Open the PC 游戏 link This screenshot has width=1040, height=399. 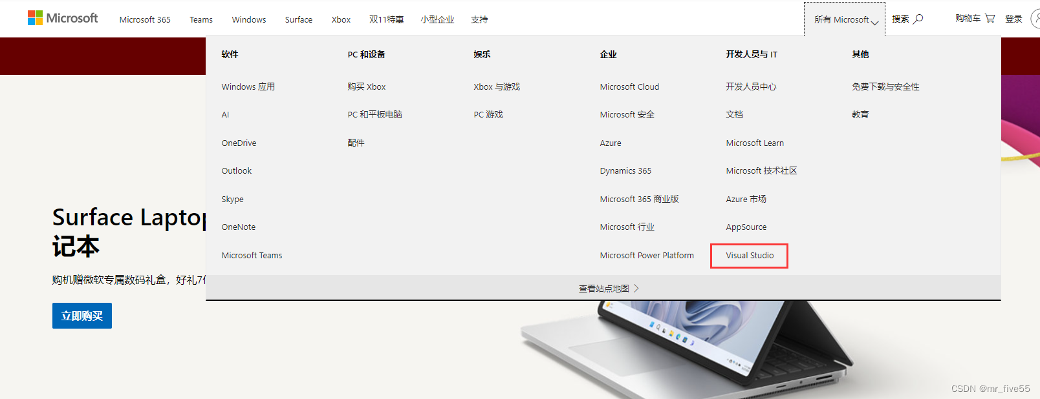pos(488,114)
